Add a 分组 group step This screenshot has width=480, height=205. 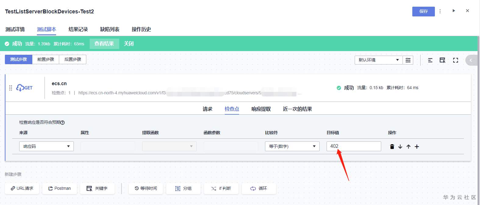183,189
